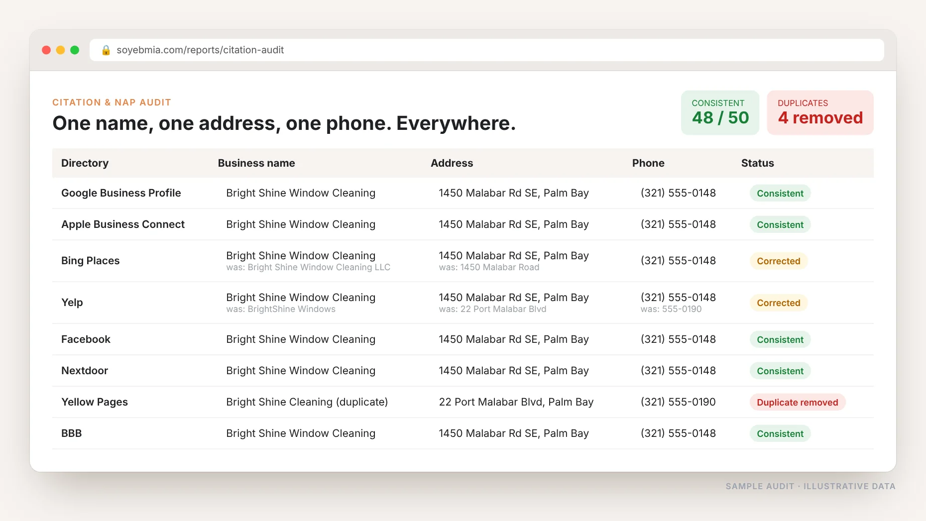
Task: Click 'was: 1450 Malabar Road' note
Action: click(489, 268)
